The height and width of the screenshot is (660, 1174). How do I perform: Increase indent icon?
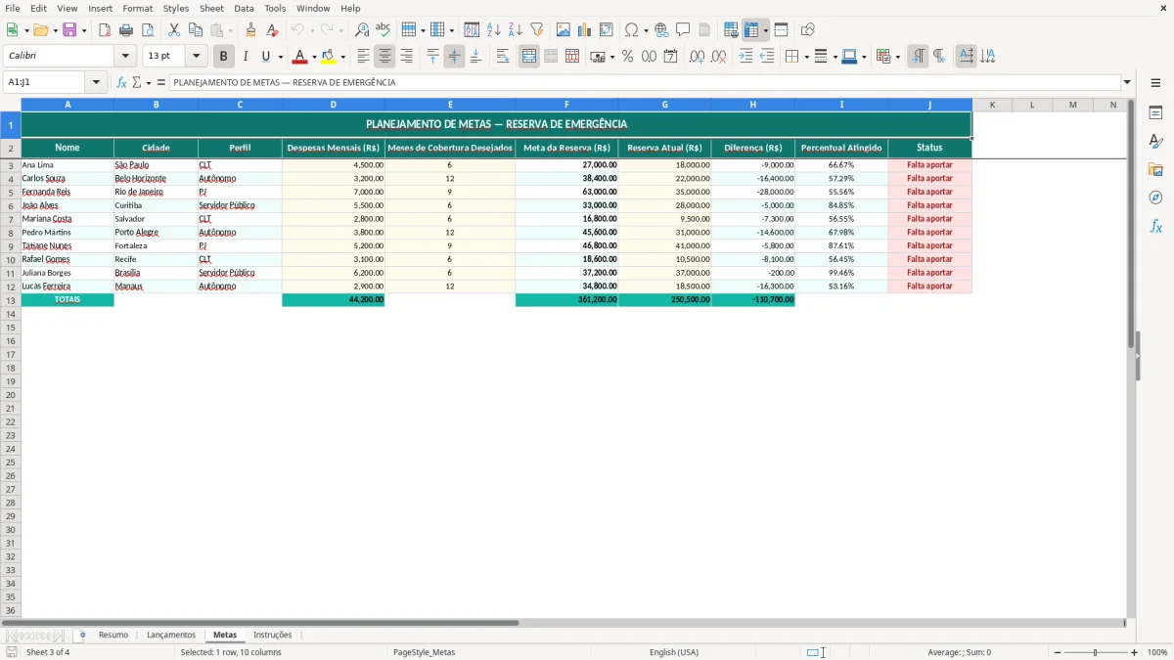[x=745, y=57]
